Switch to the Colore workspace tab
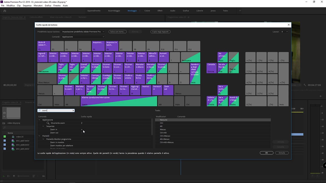The image size is (326, 183). [x=147, y=11]
